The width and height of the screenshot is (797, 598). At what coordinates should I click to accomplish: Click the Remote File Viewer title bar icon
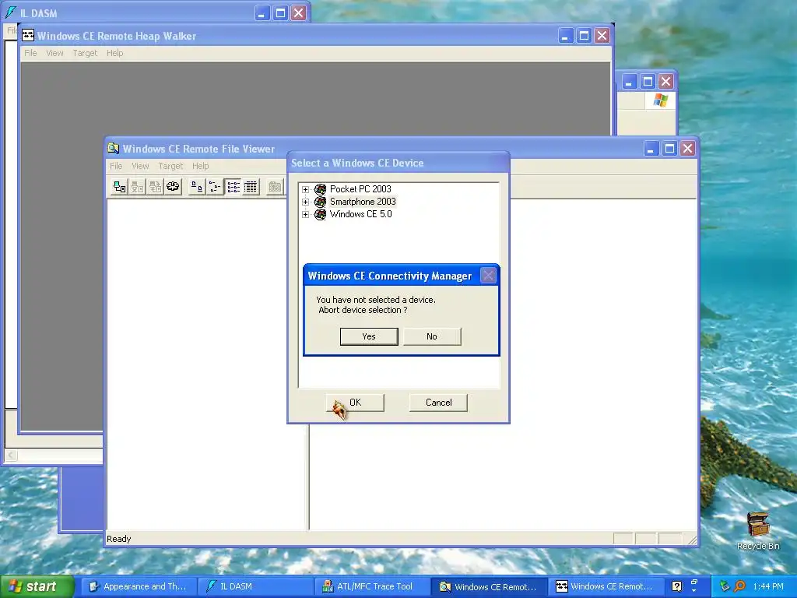click(x=114, y=149)
